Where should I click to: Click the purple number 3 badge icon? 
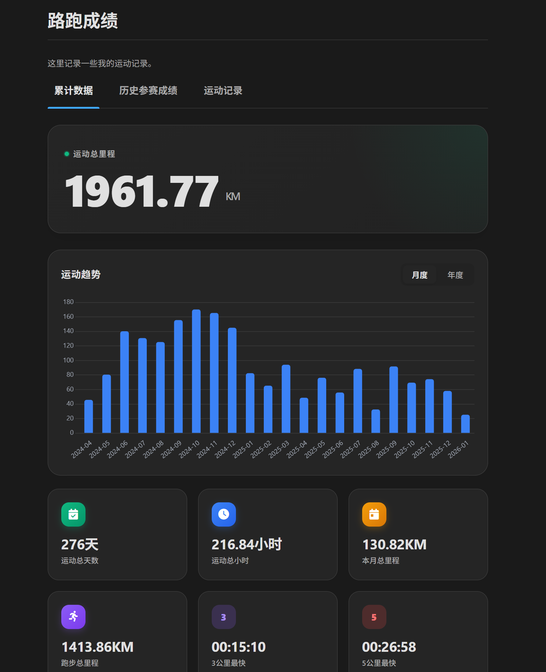[x=224, y=617]
